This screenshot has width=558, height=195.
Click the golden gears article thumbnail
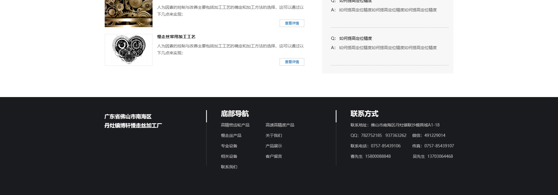(x=128, y=13)
